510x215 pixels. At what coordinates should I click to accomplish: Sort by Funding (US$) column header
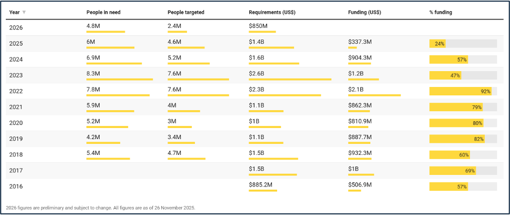[365, 12]
